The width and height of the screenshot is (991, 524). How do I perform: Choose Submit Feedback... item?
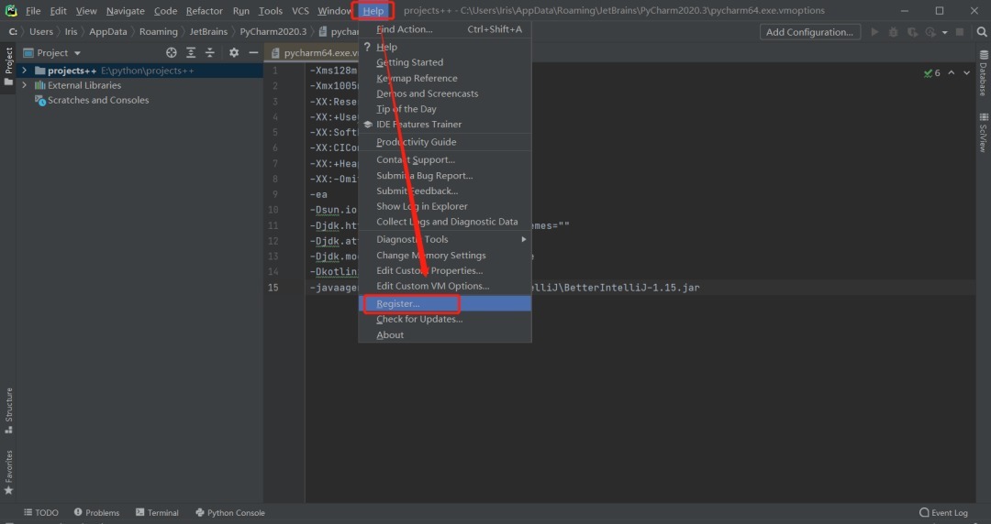pyautogui.click(x=445, y=191)
